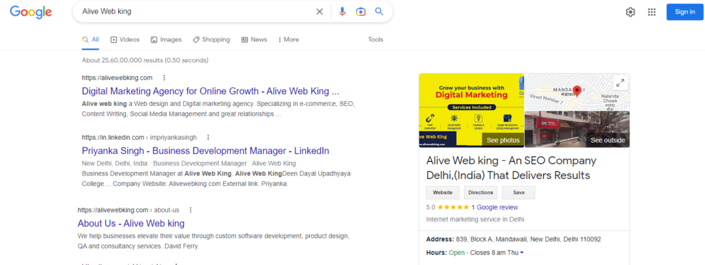Expand the map with the expand arrows icon
The image size is (705, 265).
(x=620, y=83)
